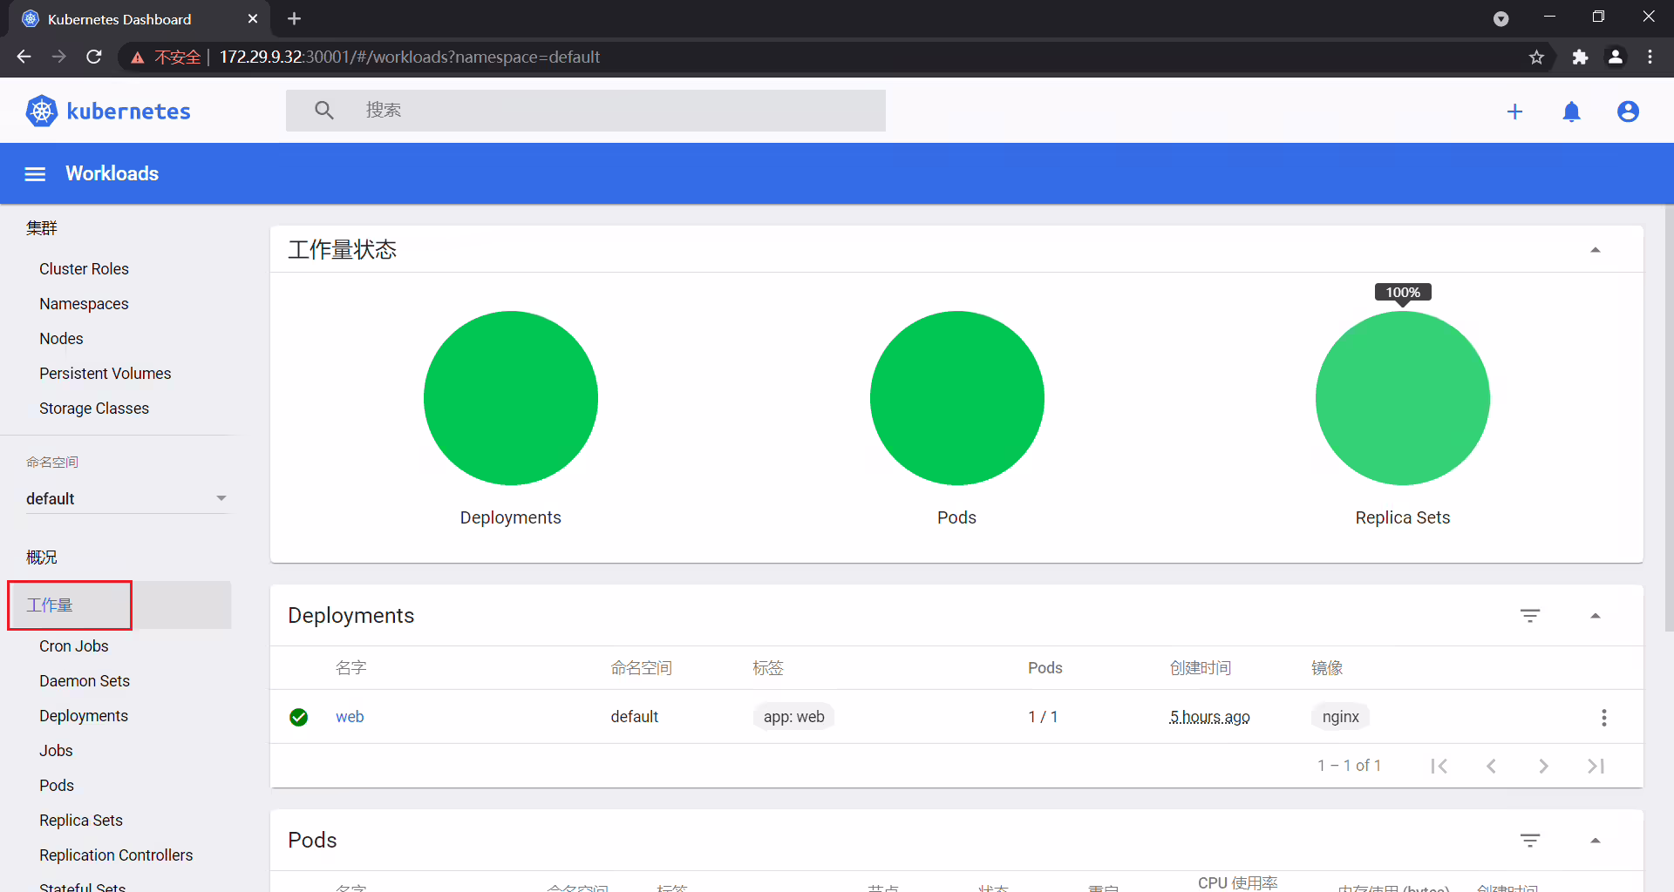Go to first page of Deployments

coord(1439,766)
